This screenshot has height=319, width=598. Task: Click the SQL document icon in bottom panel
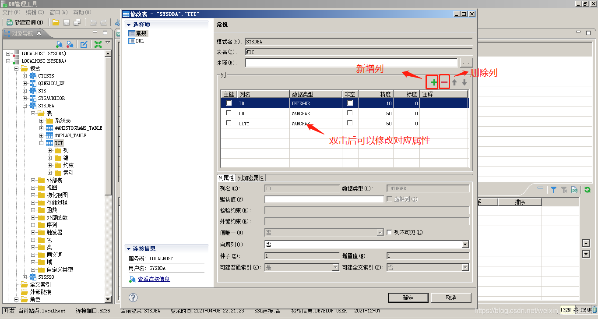point(574,190)
